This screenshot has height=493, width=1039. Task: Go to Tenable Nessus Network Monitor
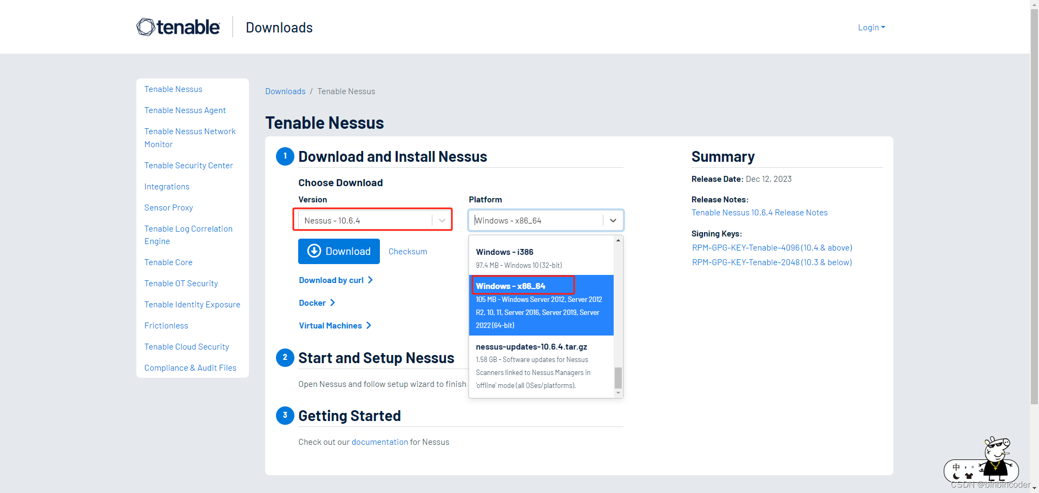click(190, 138)
